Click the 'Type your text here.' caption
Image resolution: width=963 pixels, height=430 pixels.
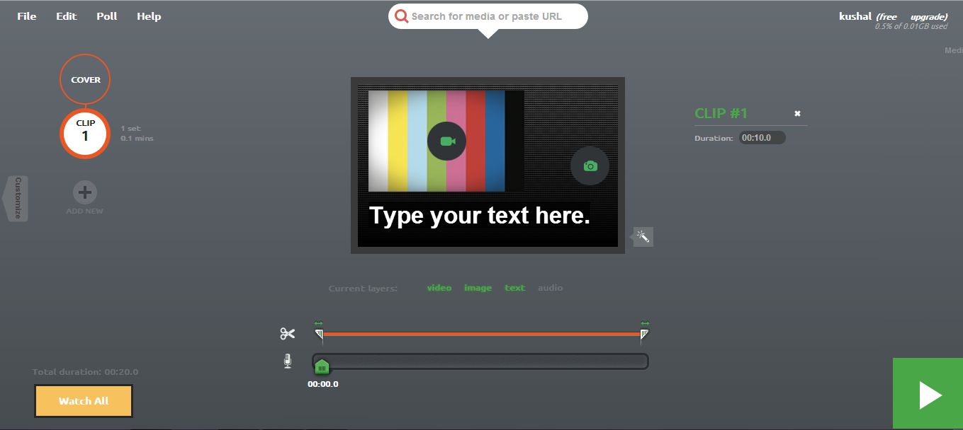[x=480, y=216]
